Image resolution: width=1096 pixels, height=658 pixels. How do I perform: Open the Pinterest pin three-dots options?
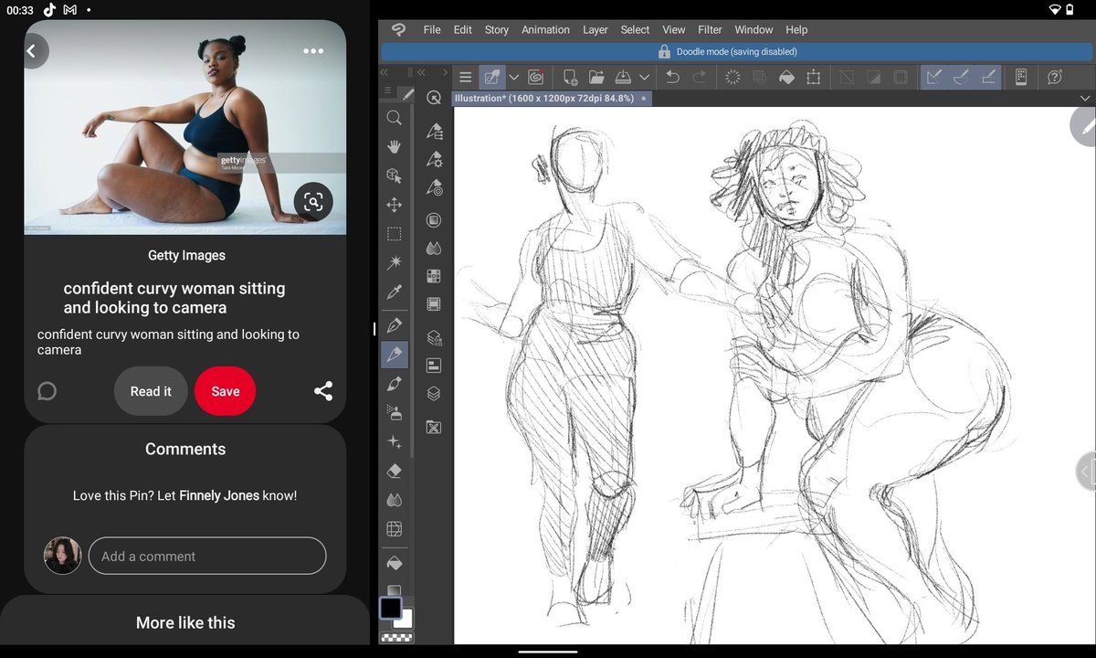pos(313,51)
